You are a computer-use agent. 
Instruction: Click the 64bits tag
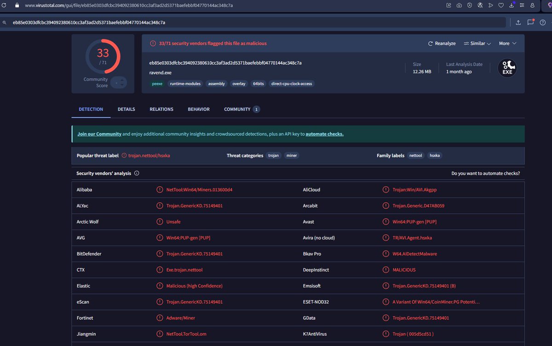pos(259,84)
